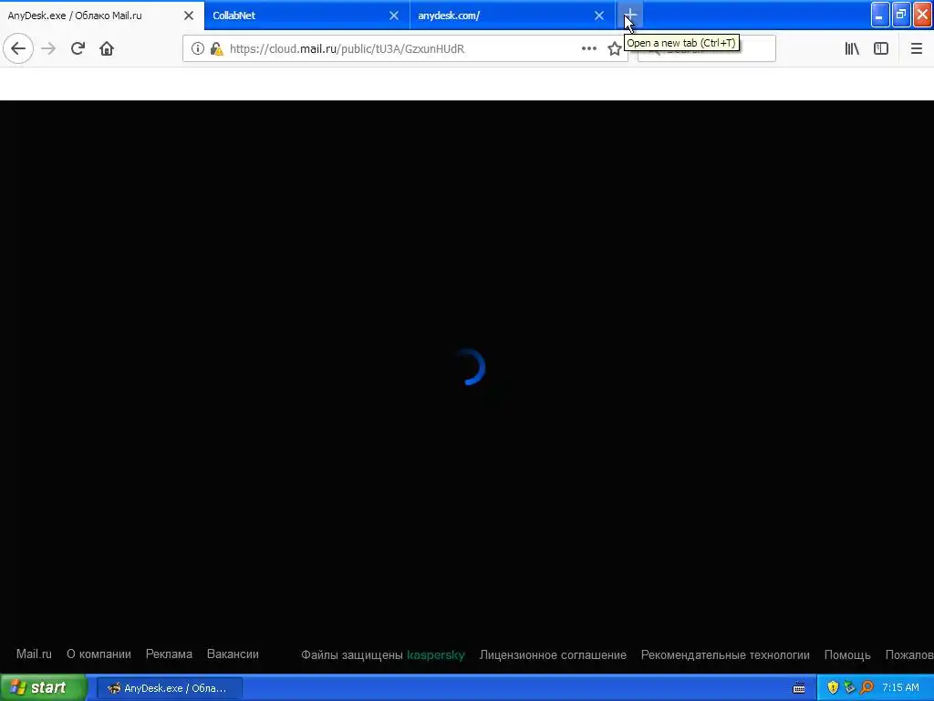The height and width of the screenshot is (701, 934).
Task: Close the anydesk.com tab
Action: click(599, 16)
